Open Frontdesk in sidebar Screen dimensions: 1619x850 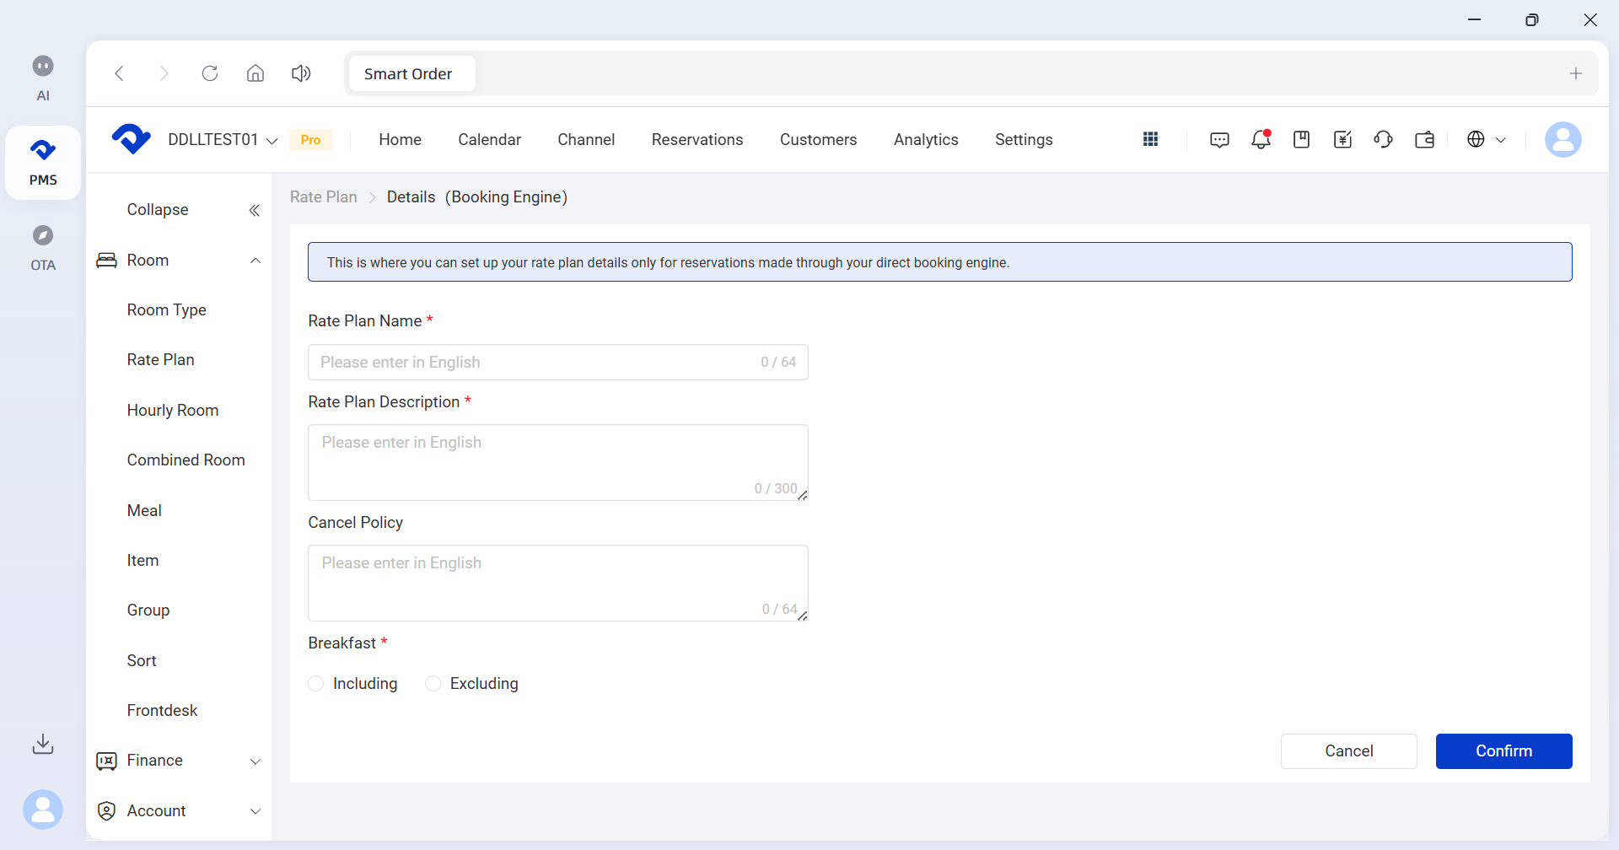click(162, 711)
